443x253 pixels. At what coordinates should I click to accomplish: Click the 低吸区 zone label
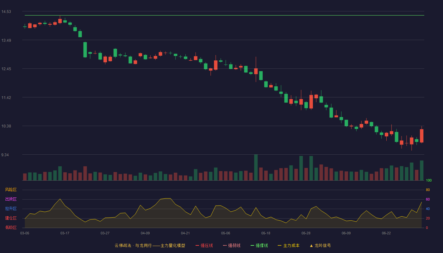click(11, 227)
